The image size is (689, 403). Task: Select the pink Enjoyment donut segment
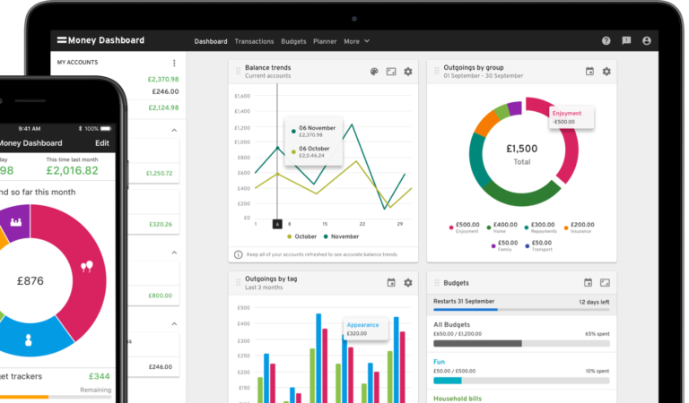pyautogui.click(x=570, y=150)
